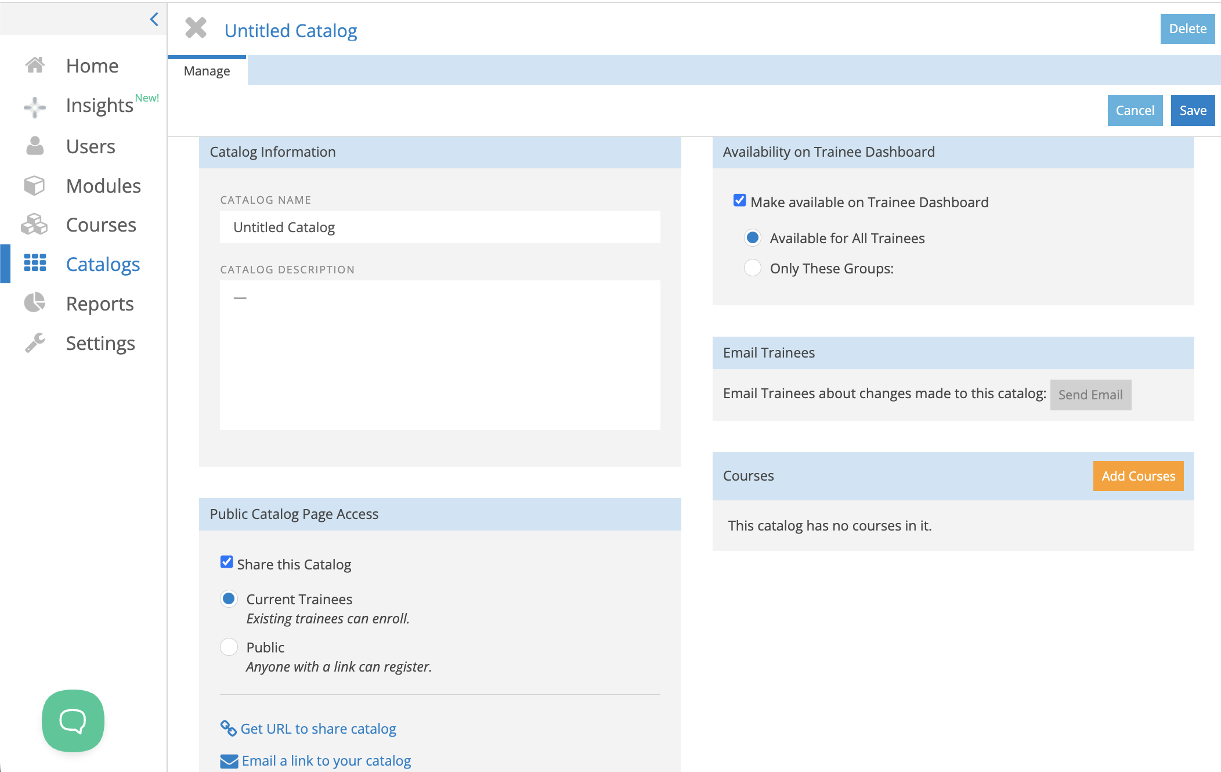Select the Public radio button
The width and height of the screenshot is (1221, 772).
point(229,647)
